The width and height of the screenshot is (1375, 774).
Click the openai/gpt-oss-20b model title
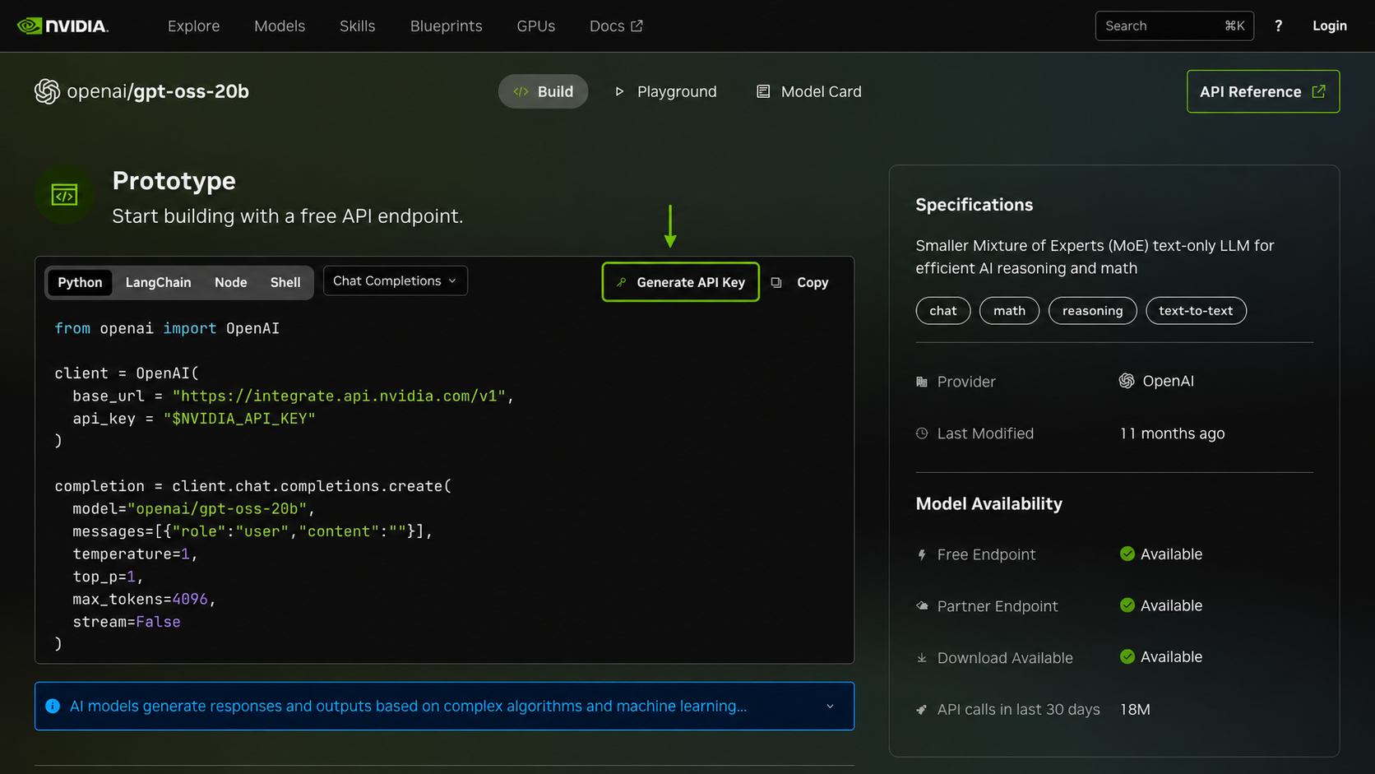(x=158, y=91)
